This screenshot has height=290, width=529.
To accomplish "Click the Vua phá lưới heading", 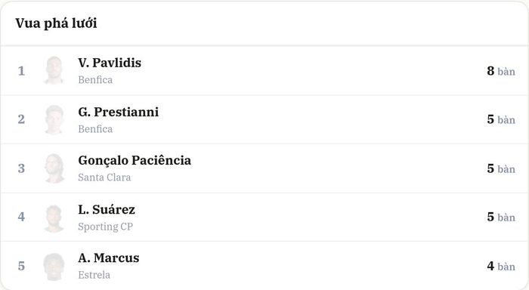I will pos(56,23).
